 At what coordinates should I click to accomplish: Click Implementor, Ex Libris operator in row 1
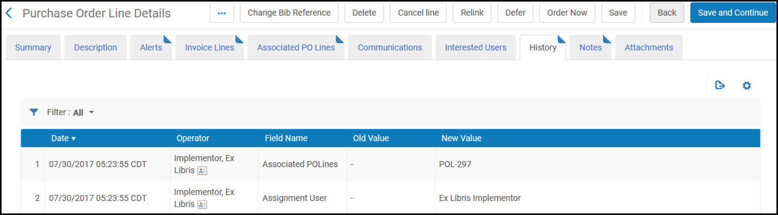click(205, 164)
